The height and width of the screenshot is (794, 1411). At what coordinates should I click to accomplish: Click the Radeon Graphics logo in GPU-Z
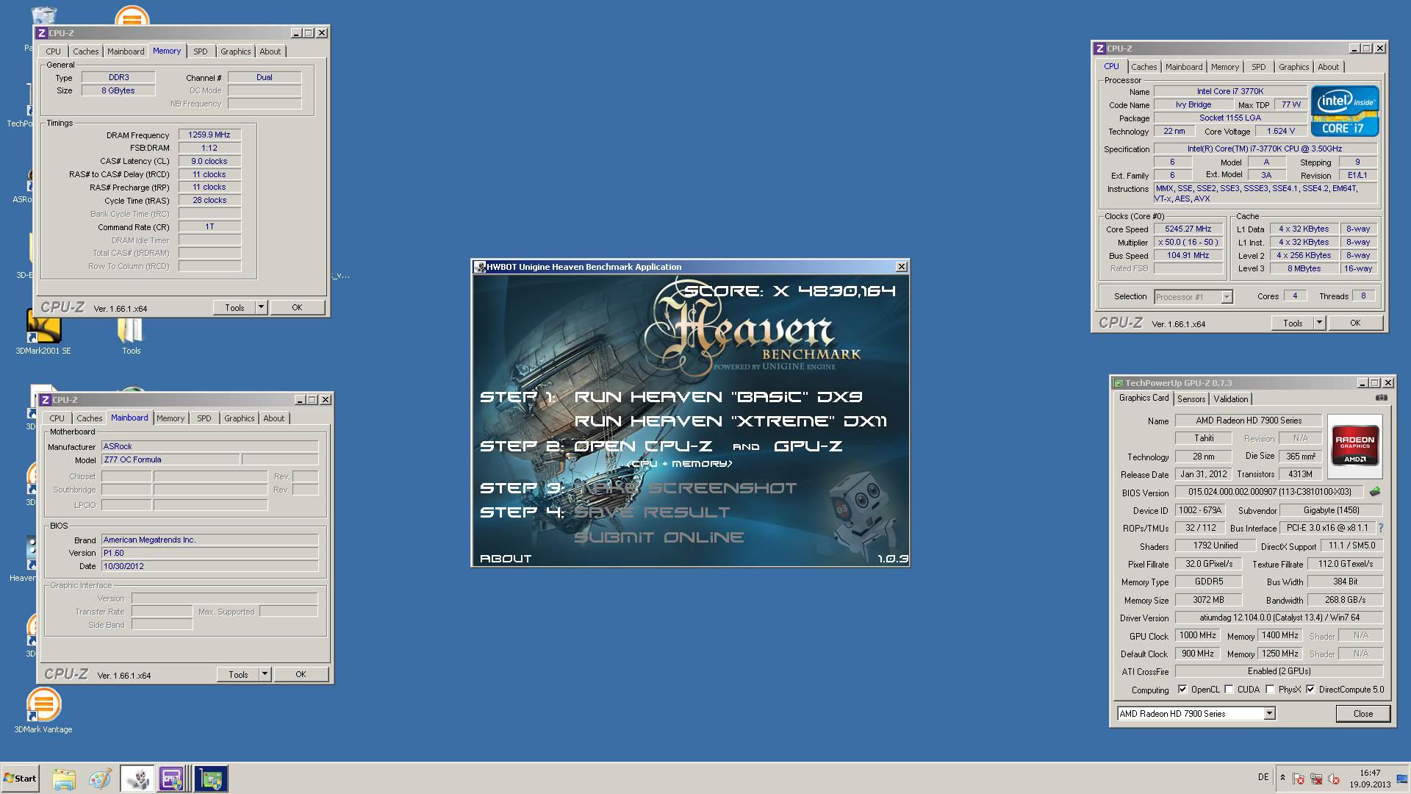1354,446
